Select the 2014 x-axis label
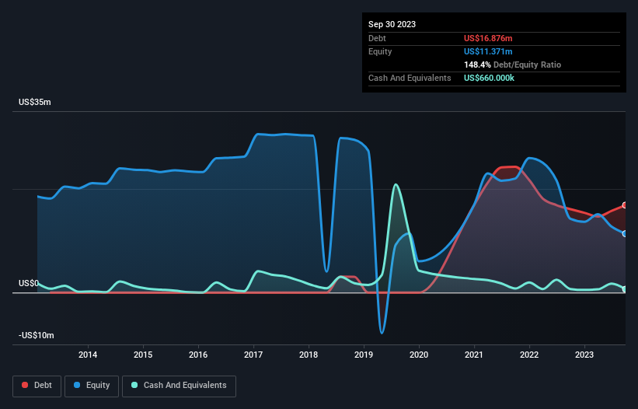The width and height of the screenshot is (638, 409). pos(88,355)
